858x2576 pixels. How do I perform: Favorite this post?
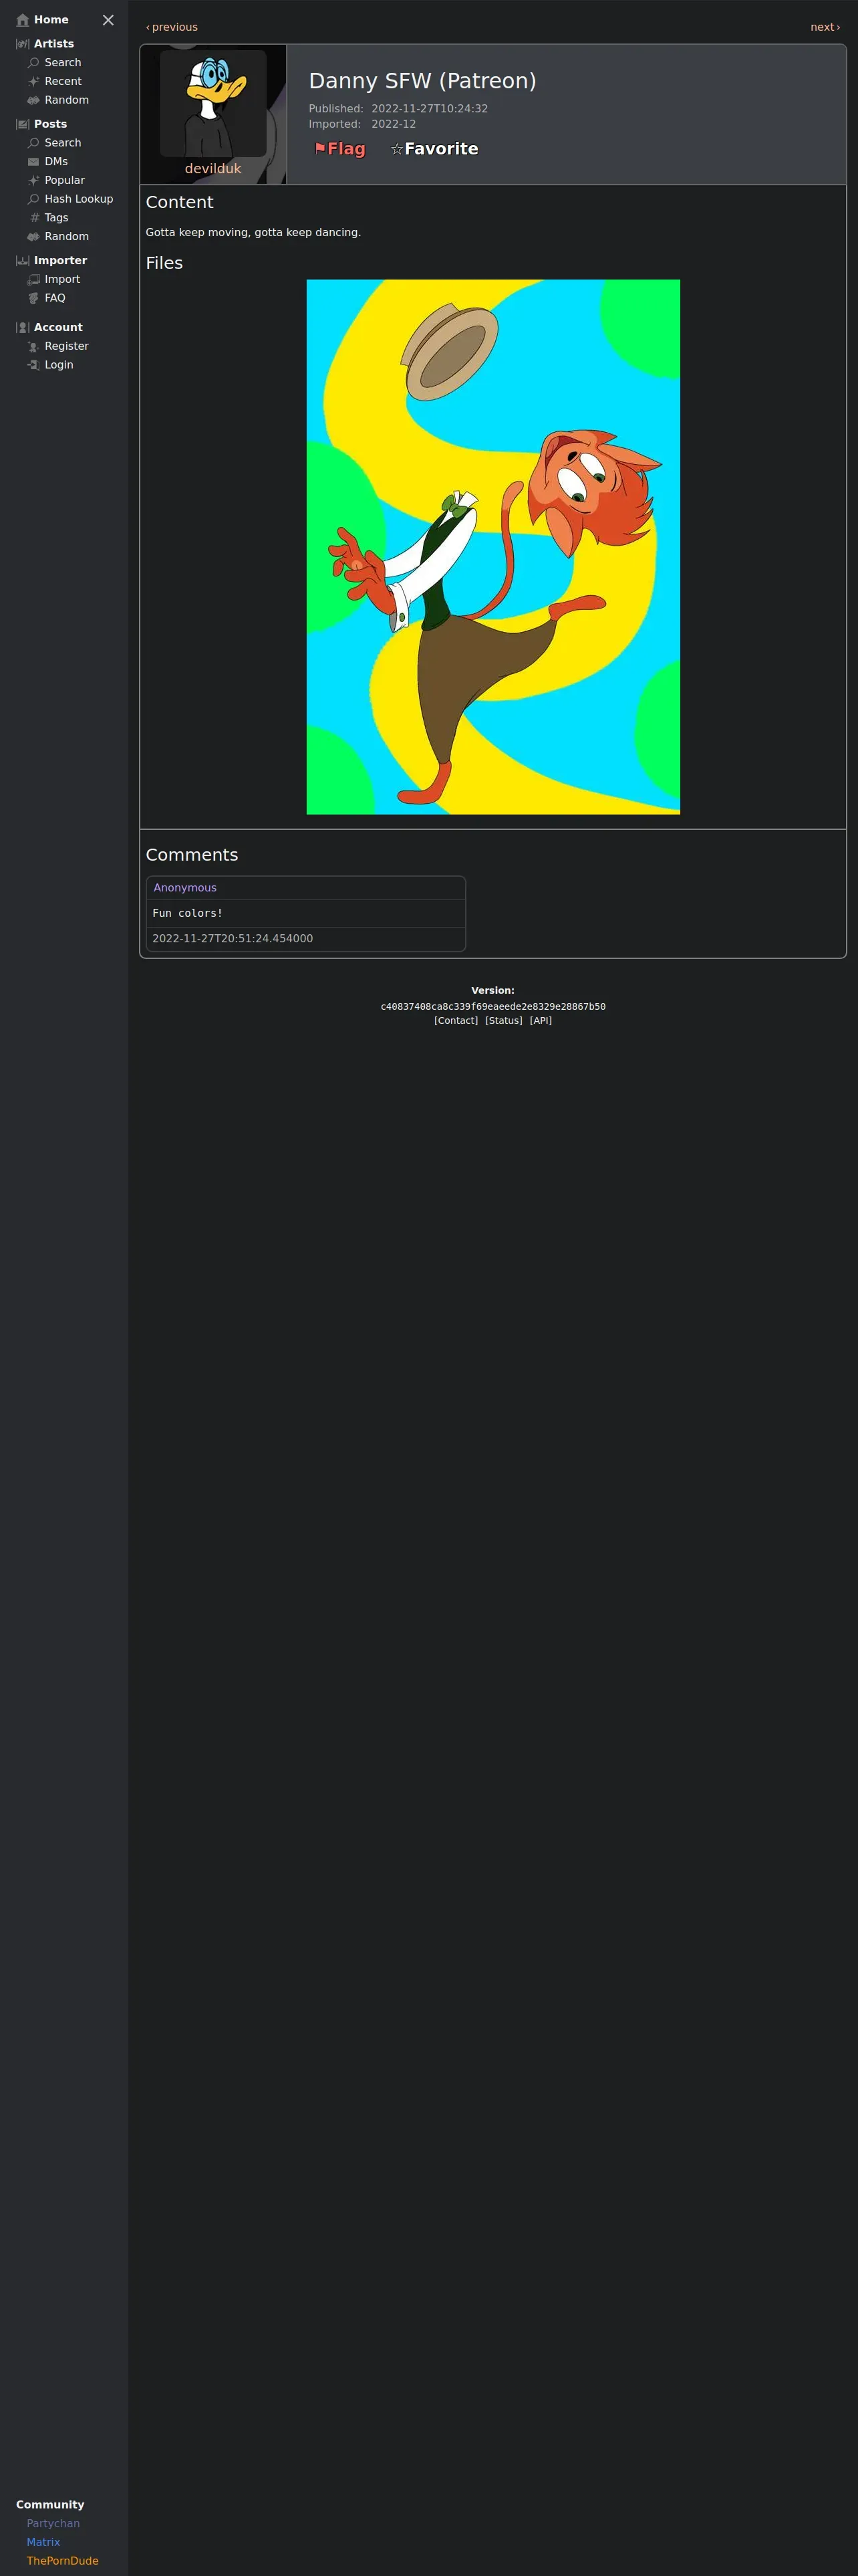434,149
